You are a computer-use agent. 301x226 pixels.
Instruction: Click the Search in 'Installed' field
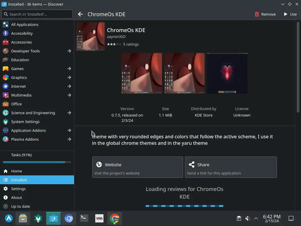tap(37, 14)
